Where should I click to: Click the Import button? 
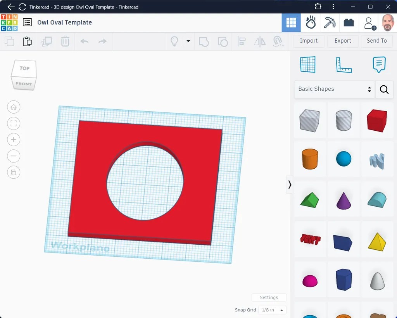[x=309, y=41]
